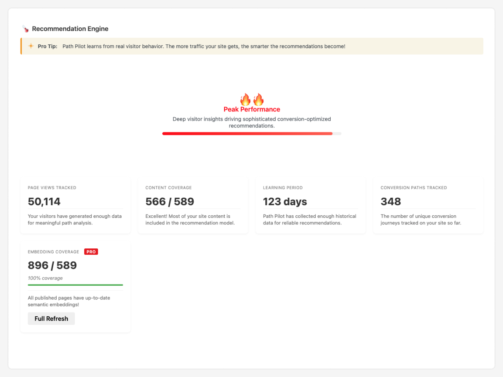The height and width of the screenshot is (377, 503).
Task: Click the green embedding coverage progress bar
Action: tap(75, 285)
